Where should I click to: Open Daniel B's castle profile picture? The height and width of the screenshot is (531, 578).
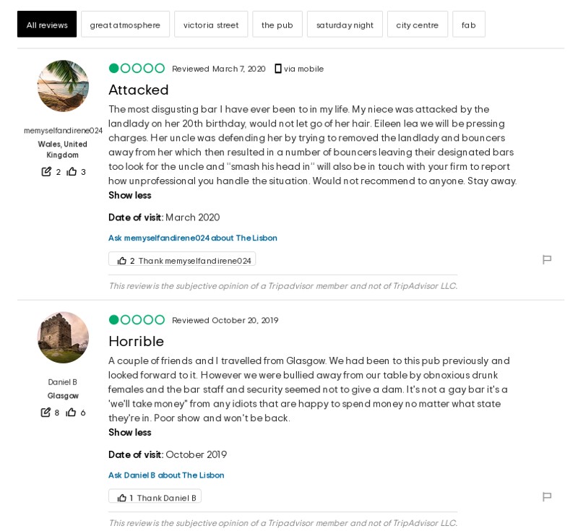pyautogui.click(x=63, y=337)
